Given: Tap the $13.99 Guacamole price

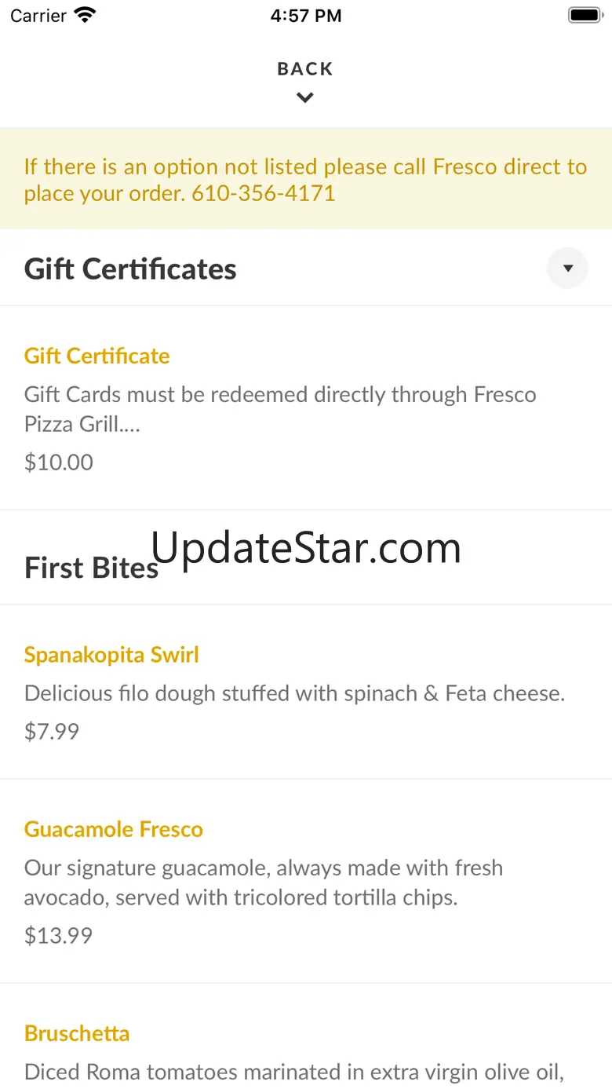Looking at the screenshot, I should point(59,935).
